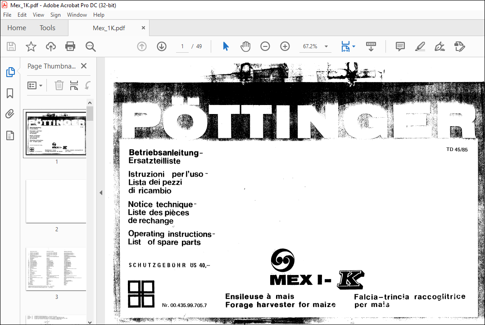
Task: Activate the Hand pan tool
Action: pos(245,46)
